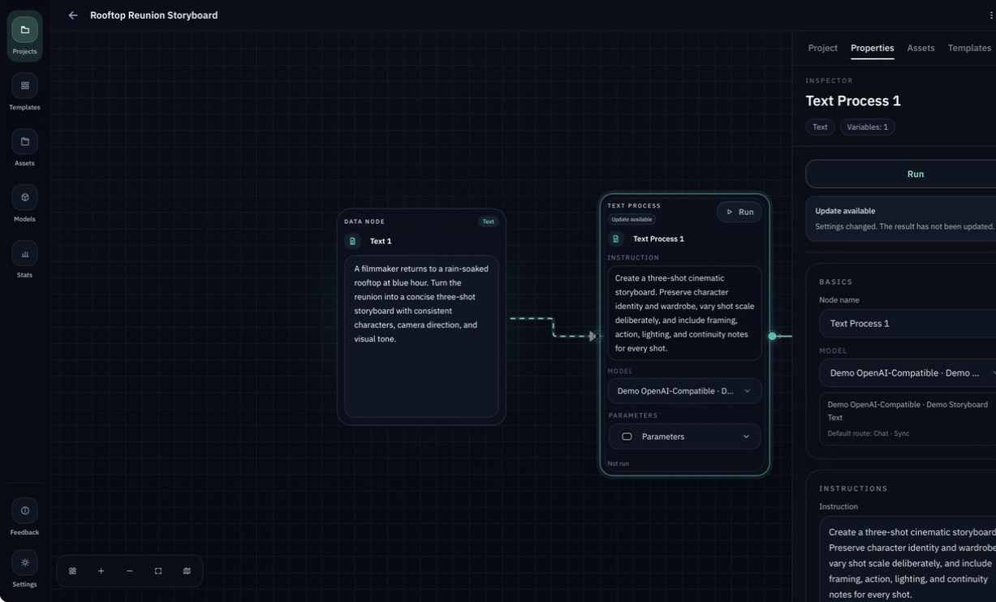
Task: Click the Not run status text
Action: (618, 463)
